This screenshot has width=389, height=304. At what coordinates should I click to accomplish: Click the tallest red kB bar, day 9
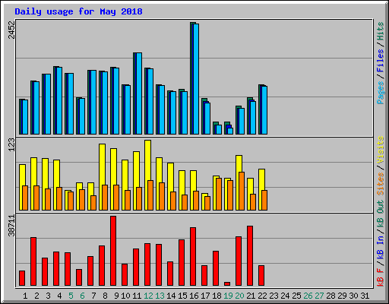tap(113, 251)
